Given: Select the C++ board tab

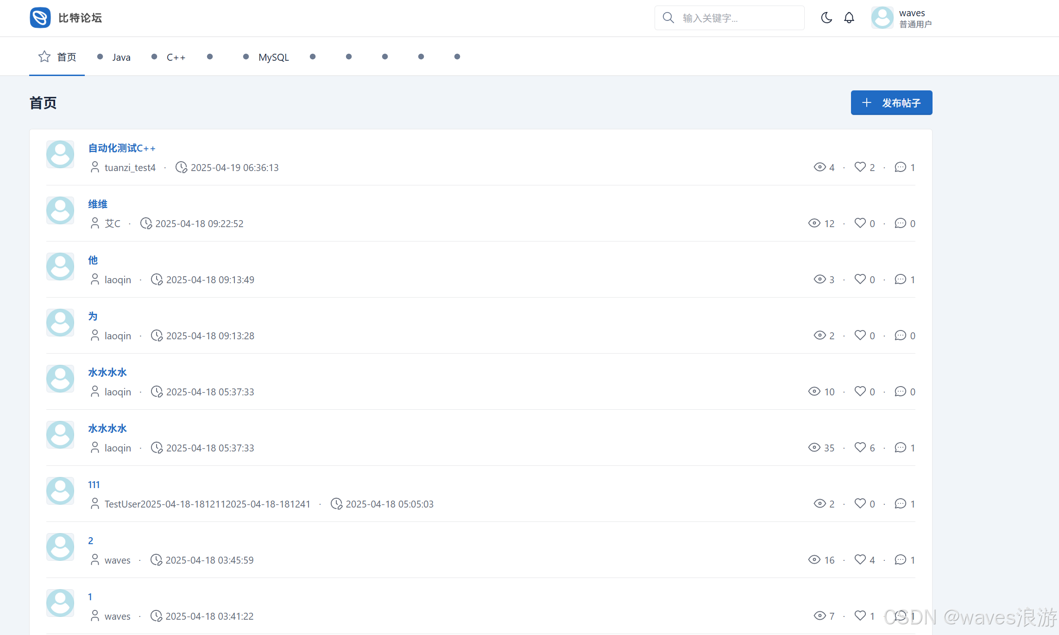Looking at the screenshot, I should [x=176, y=57].
